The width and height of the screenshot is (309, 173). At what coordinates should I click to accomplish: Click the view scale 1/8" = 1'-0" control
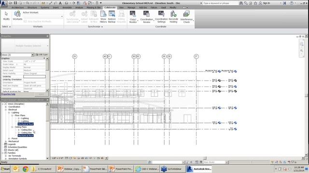click(57, 158)
